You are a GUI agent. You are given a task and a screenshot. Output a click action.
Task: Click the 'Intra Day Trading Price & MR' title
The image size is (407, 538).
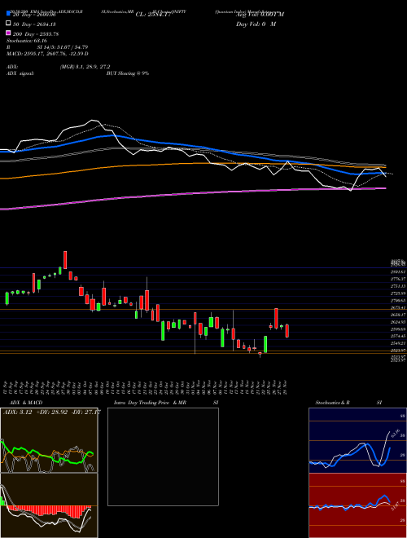pos(150,403)
